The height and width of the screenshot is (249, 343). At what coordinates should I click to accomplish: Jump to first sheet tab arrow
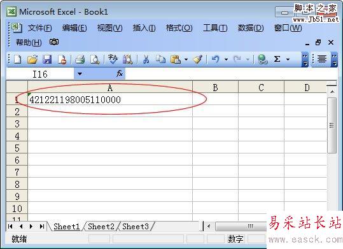coord(10,227)
